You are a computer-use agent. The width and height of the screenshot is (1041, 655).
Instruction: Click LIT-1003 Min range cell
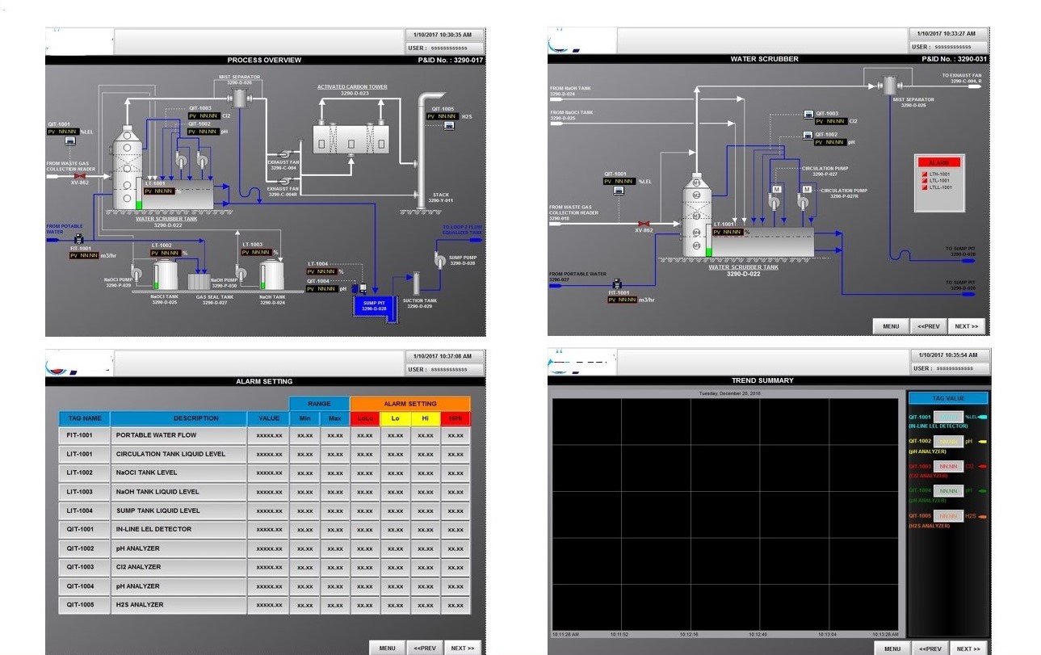point(304,492)
